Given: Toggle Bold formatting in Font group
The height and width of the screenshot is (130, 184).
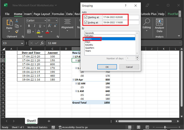Looking at the screenshot, I should [x=29, y=26].
